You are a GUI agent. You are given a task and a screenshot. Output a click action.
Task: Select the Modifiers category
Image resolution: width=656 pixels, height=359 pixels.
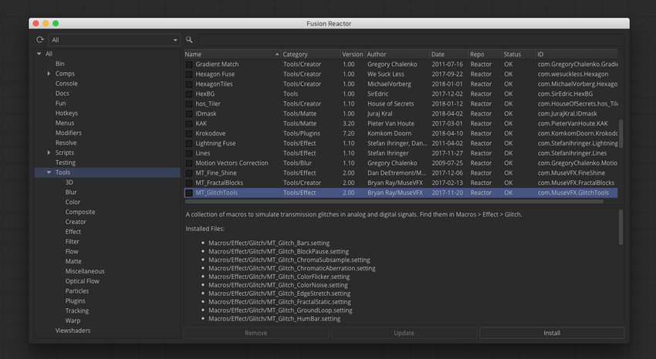click(69, 133)
